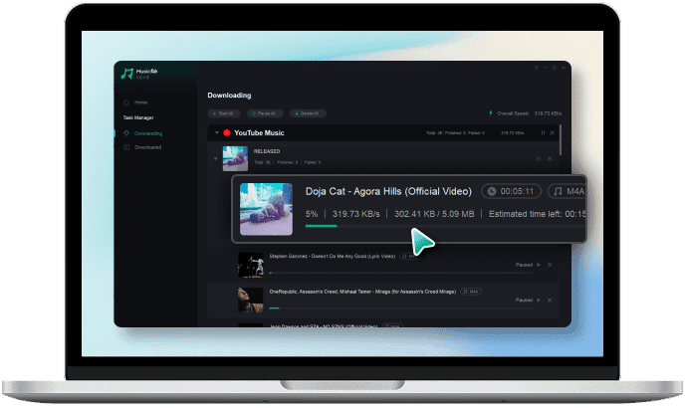This screenshot has width=685, height=408.
Task: Click the 00:05:11 duration badge
Action: 511,191
